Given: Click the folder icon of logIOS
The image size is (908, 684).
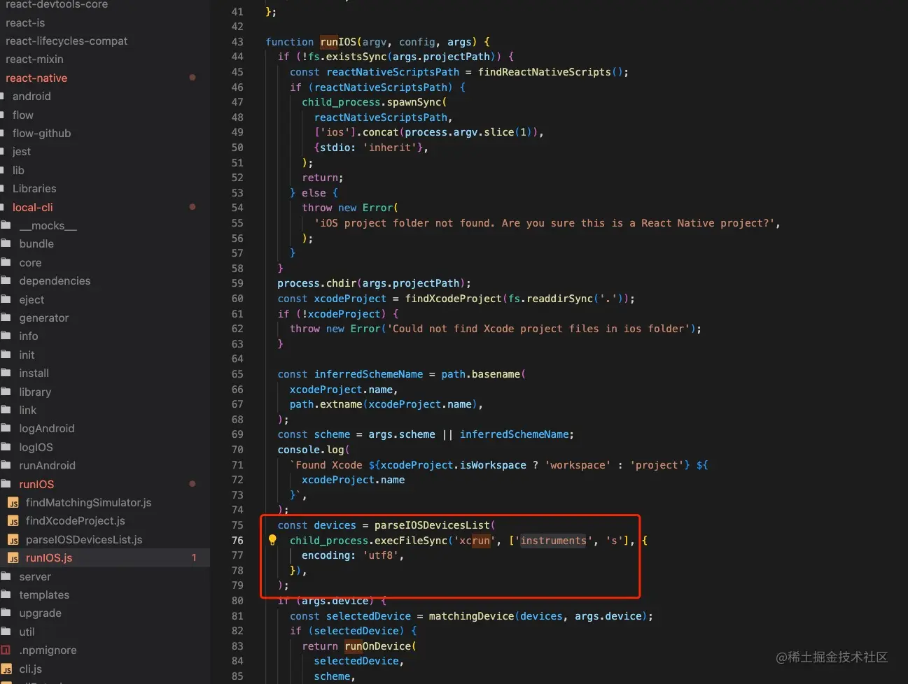Looking at the screenshot, I should (6, 447).
